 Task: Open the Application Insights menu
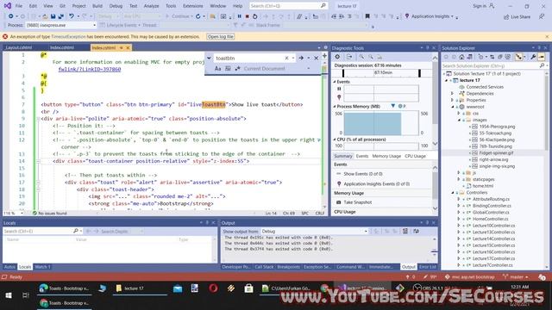pyautogui.click(x=430, y=16)
